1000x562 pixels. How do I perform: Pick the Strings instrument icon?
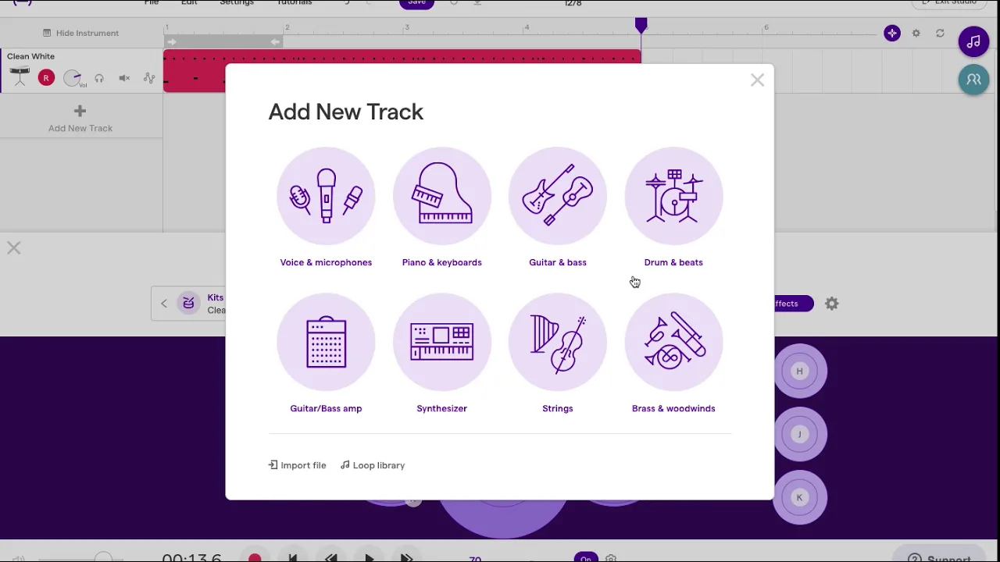pyautogui.click(x=557, y=342)
